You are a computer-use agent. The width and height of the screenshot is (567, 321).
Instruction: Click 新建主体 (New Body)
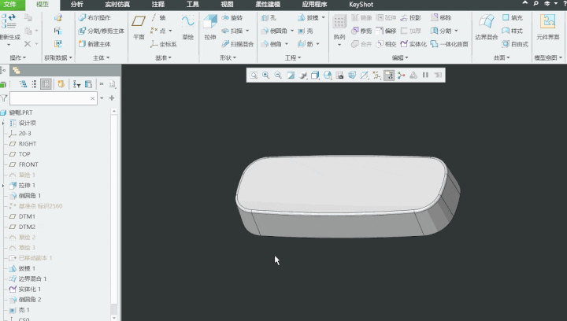[94, 44]
